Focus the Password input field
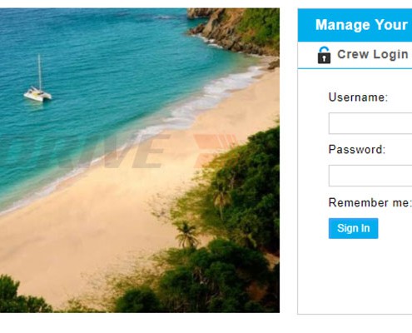The image size is (412, 333). click(x=370, y=176)
